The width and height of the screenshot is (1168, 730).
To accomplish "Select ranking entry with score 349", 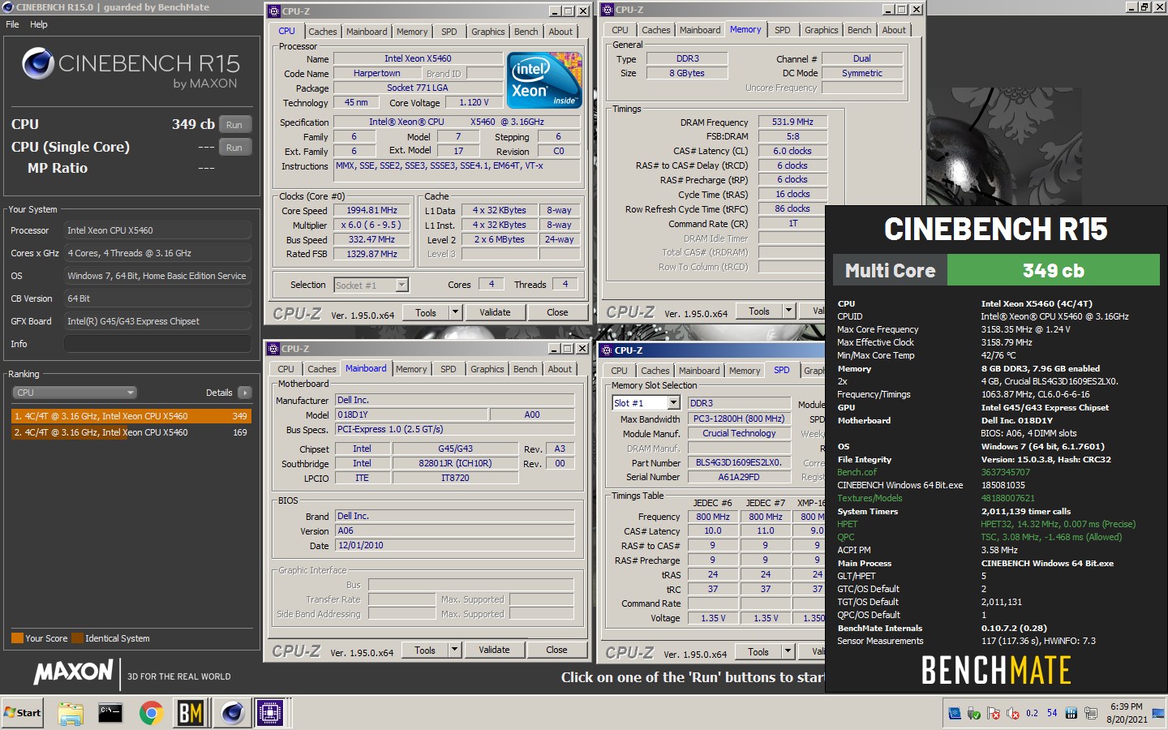I will click(x=131, y=416).
